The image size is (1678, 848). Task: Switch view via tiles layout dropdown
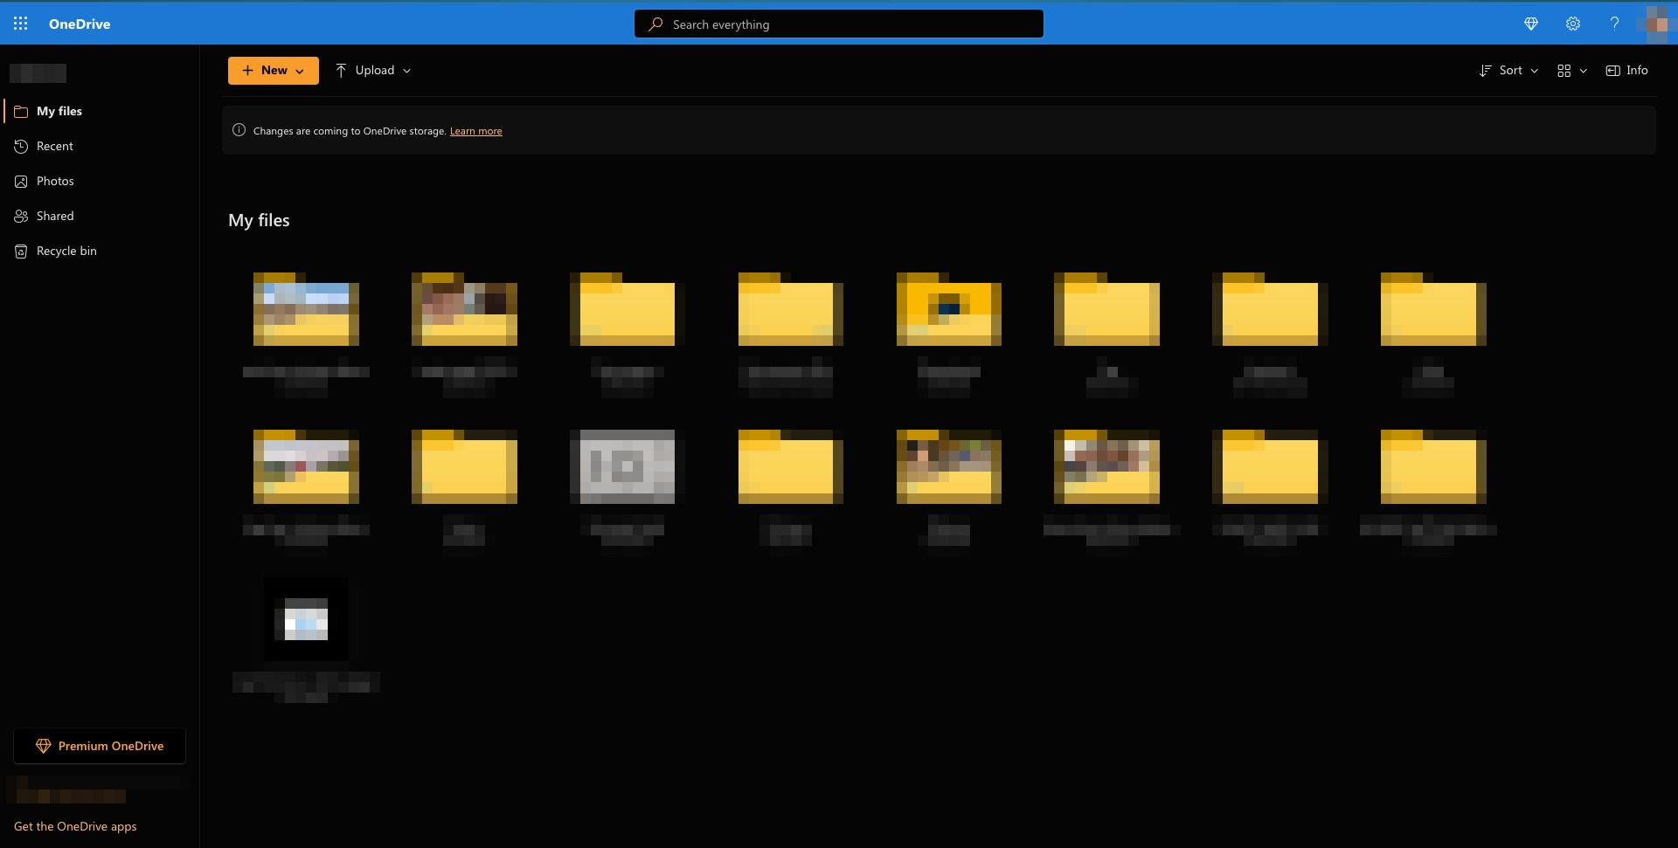[1572, 71]
